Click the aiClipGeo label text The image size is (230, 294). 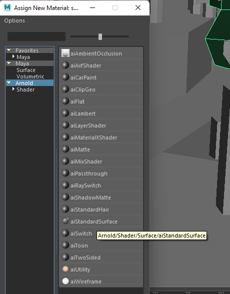click(x=83, y=89)
